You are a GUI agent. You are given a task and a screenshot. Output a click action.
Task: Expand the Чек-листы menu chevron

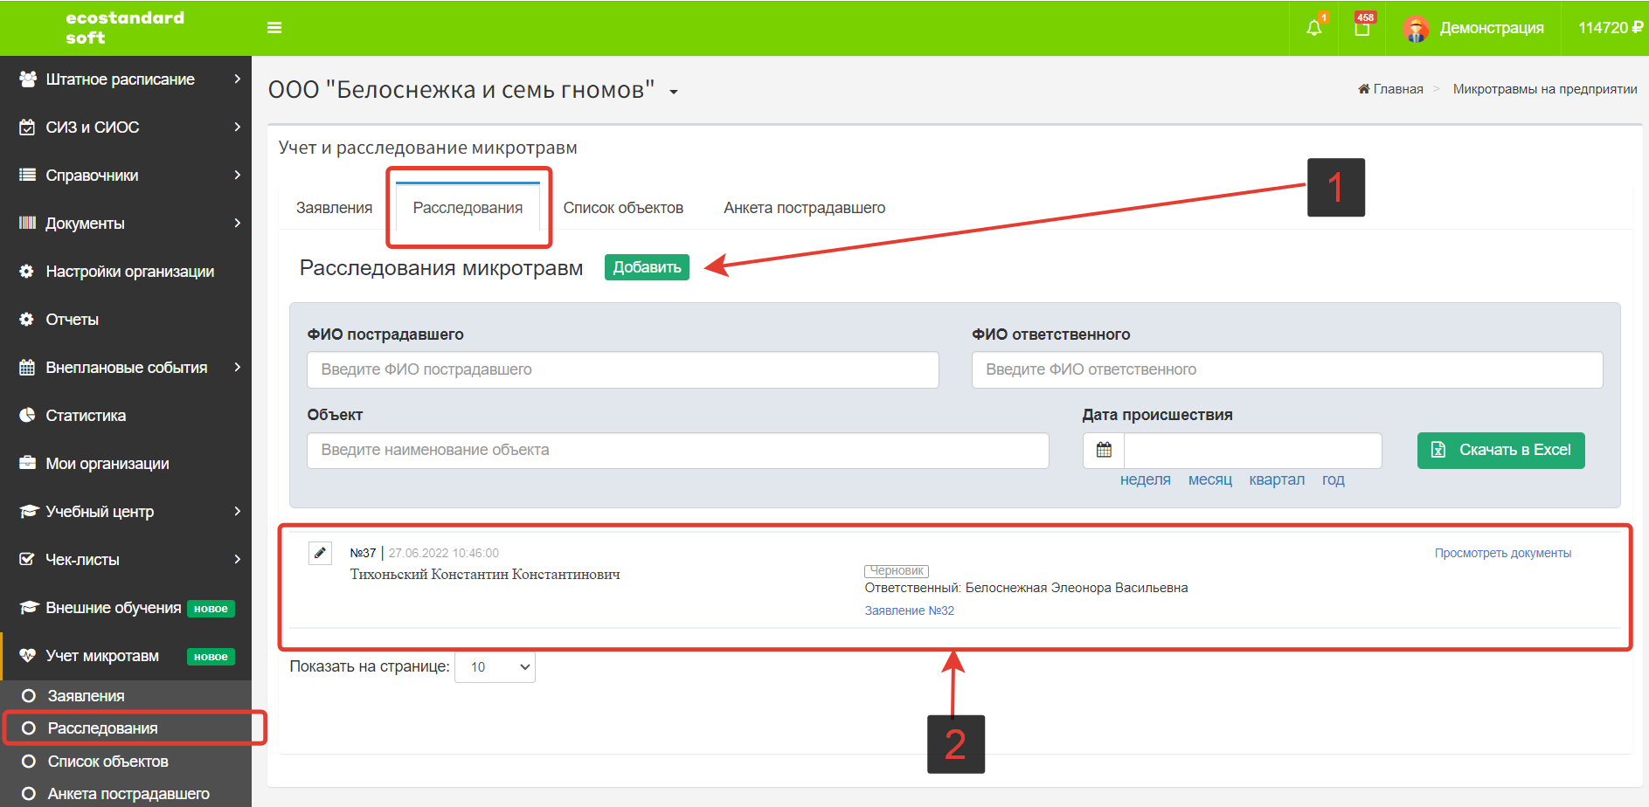point(237,560)
